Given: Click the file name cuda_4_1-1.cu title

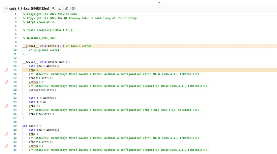Looking at the screenshot, I should (30, 8).
